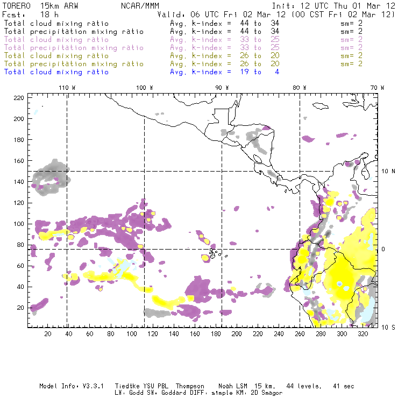
Task: Click the "Model Info: V3.3.1" footer text
Action: 72,386
